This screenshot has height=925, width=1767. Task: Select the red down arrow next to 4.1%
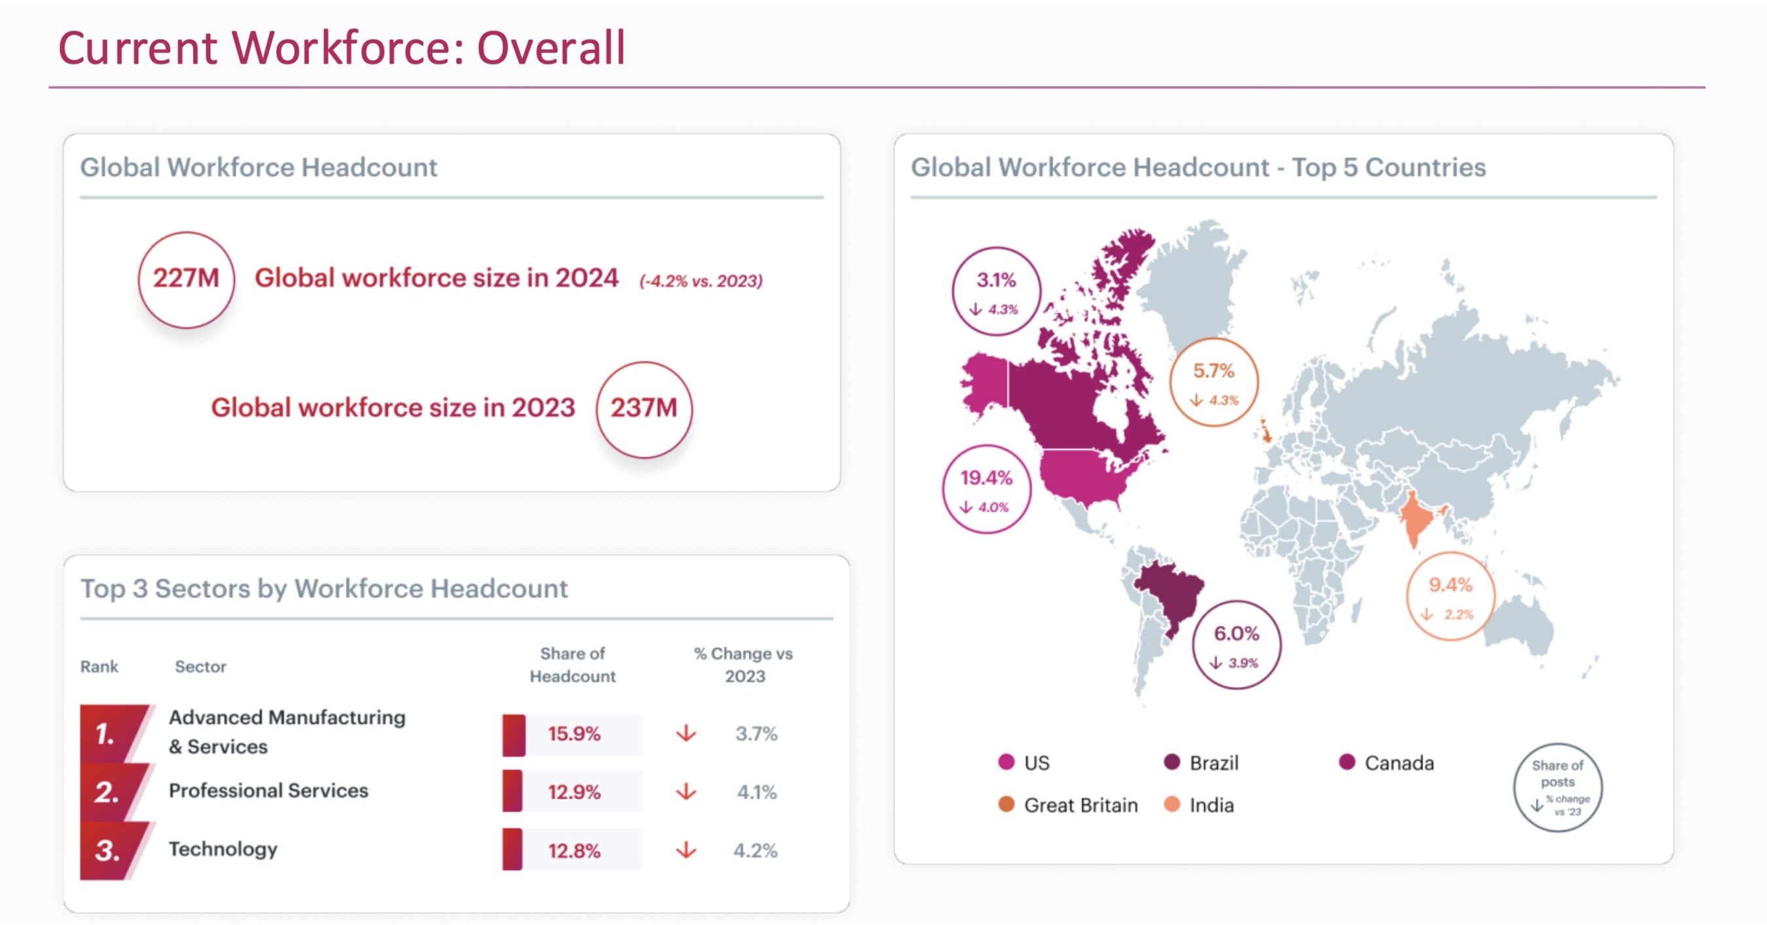point(685,792)
